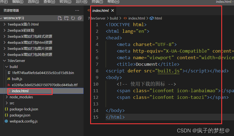Expand the 6webpack增加打包其他资源 folder
The height and width of the screenshot is (136, 234).
4,55
